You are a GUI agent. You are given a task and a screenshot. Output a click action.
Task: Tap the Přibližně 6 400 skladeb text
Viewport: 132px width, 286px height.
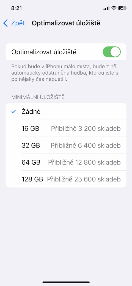(86, 145)
